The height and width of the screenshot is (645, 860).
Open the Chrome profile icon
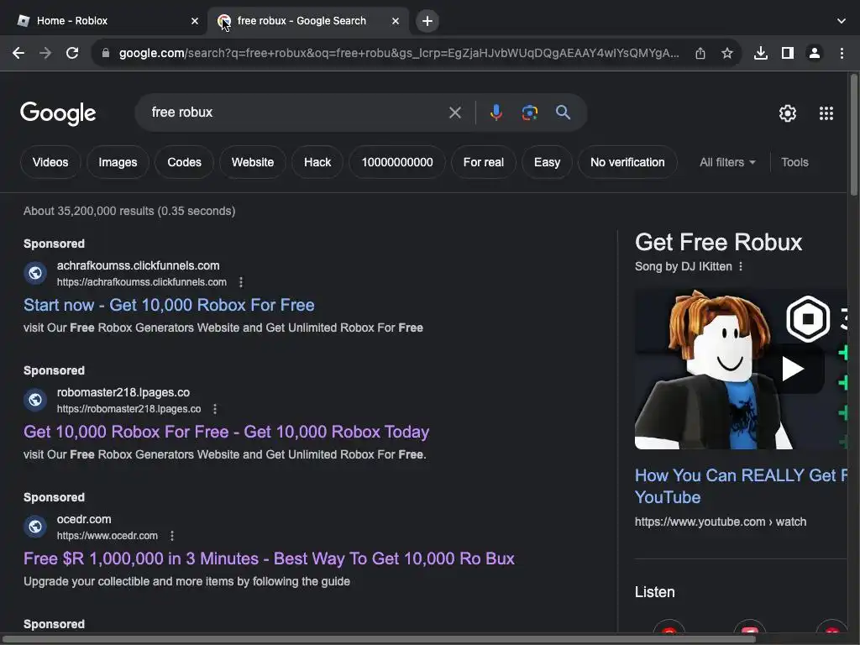tap(815, 53)
